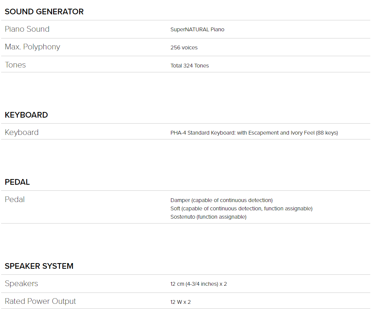Click the SuperNATURAL Piano value text
Image resolution: width=371 pixels, height=314 pixels.
(197, 30)
